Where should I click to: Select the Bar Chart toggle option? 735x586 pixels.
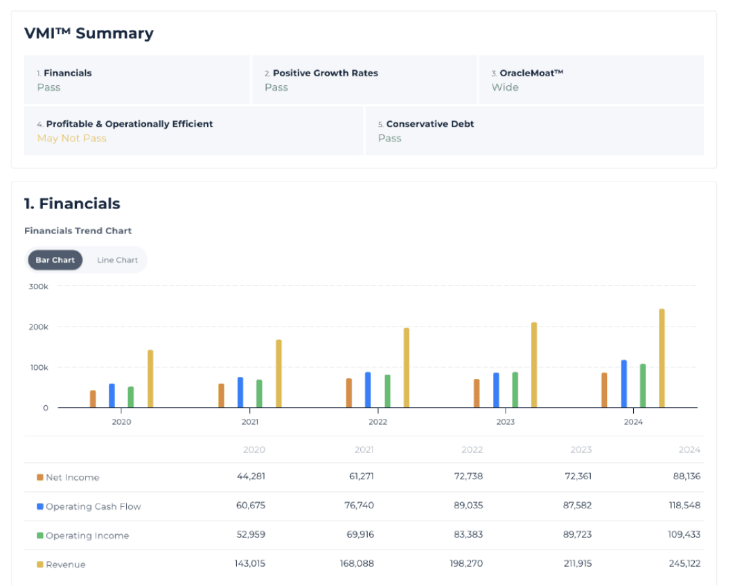(x=55, y=260)
